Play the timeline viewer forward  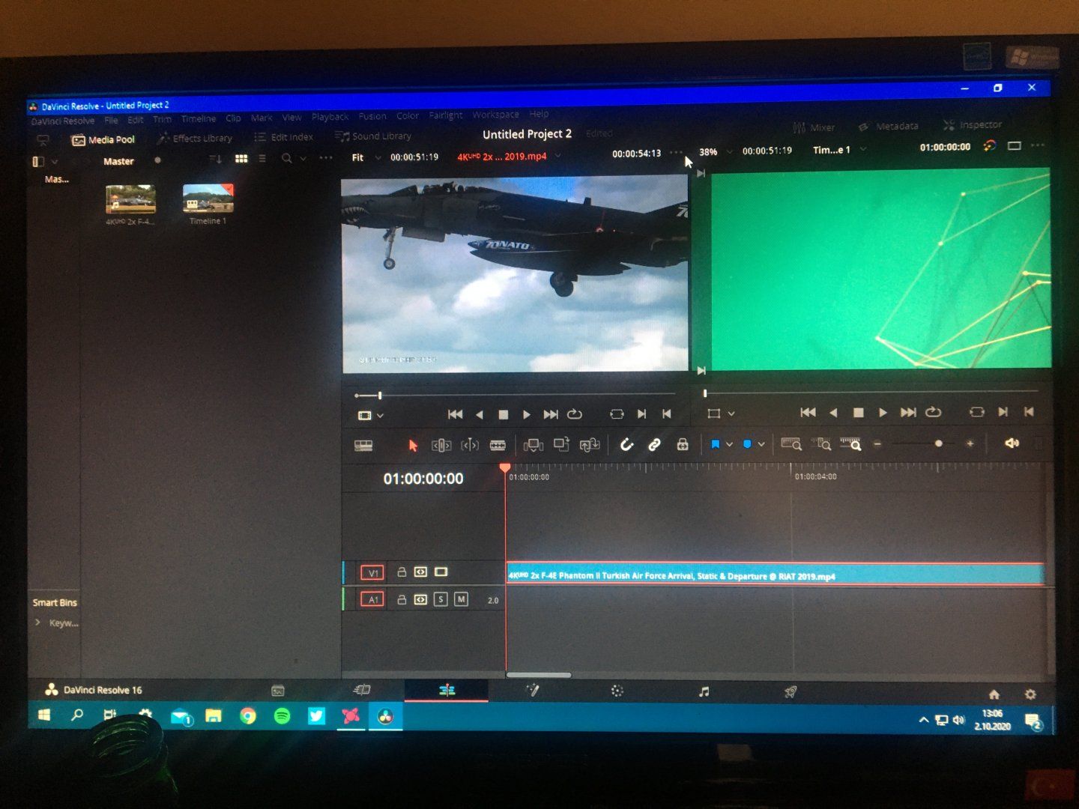(883, 413)
